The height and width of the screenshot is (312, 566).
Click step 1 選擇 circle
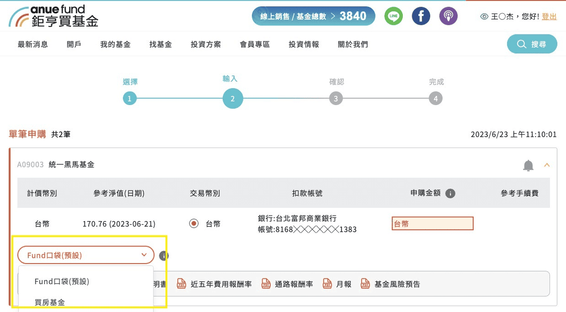coord(130,99)
